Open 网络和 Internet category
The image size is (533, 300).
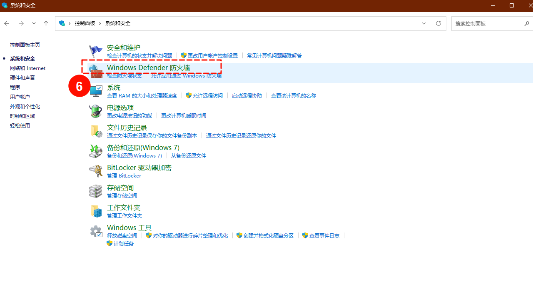pyautogui.click(x=28, y=68)
